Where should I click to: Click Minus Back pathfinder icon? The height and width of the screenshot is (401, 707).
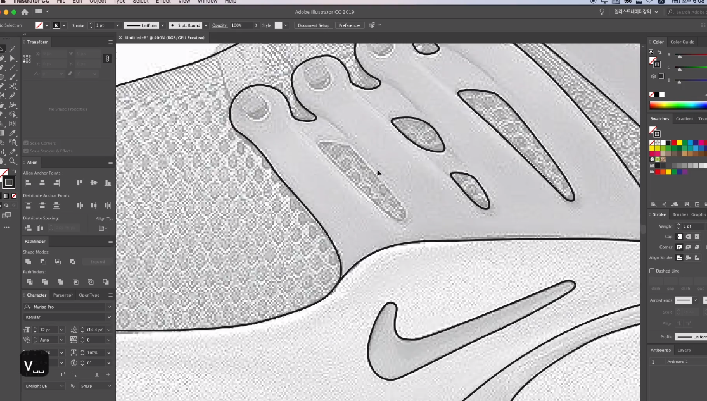tap(106, 281)
